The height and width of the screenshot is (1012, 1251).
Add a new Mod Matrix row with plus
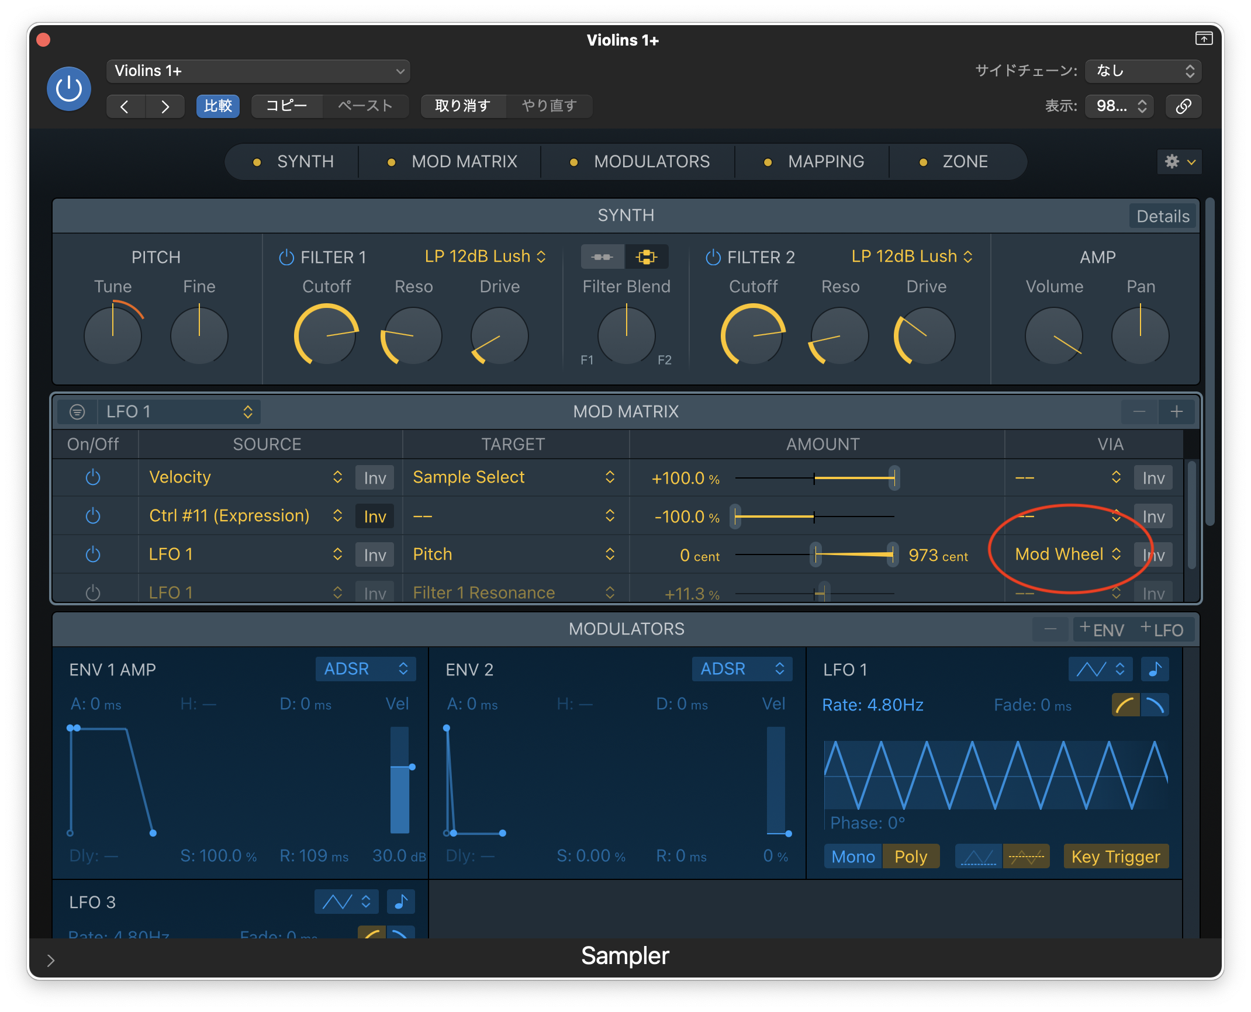(1177, 411)
